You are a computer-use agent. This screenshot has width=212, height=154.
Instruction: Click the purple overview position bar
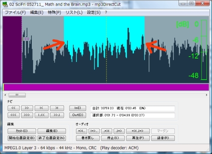coord(106,87)
